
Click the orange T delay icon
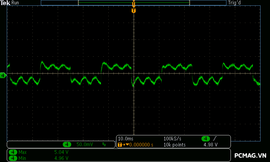(120, 145)
